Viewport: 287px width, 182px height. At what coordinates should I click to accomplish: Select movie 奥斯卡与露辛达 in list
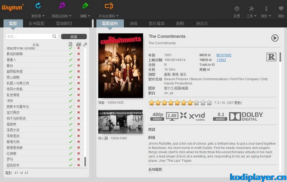18,106
